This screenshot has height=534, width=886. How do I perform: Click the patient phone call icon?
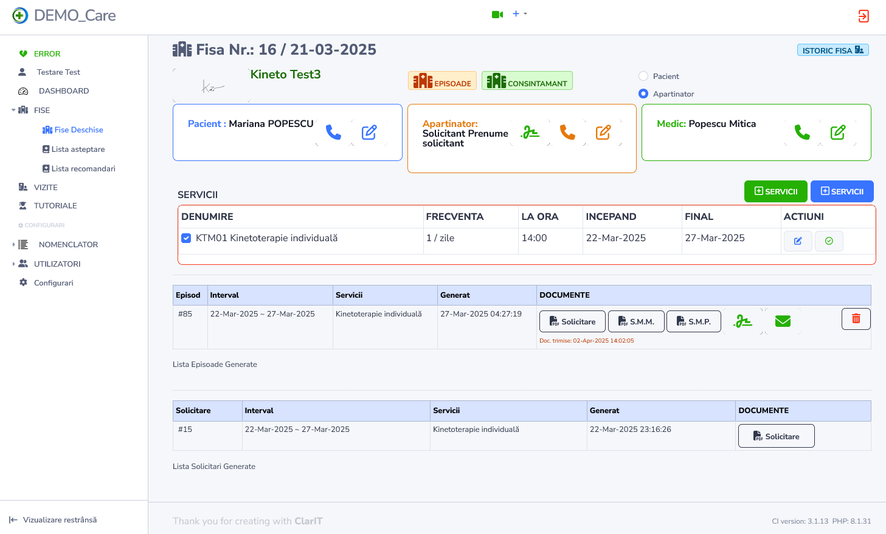click(333, 132)
